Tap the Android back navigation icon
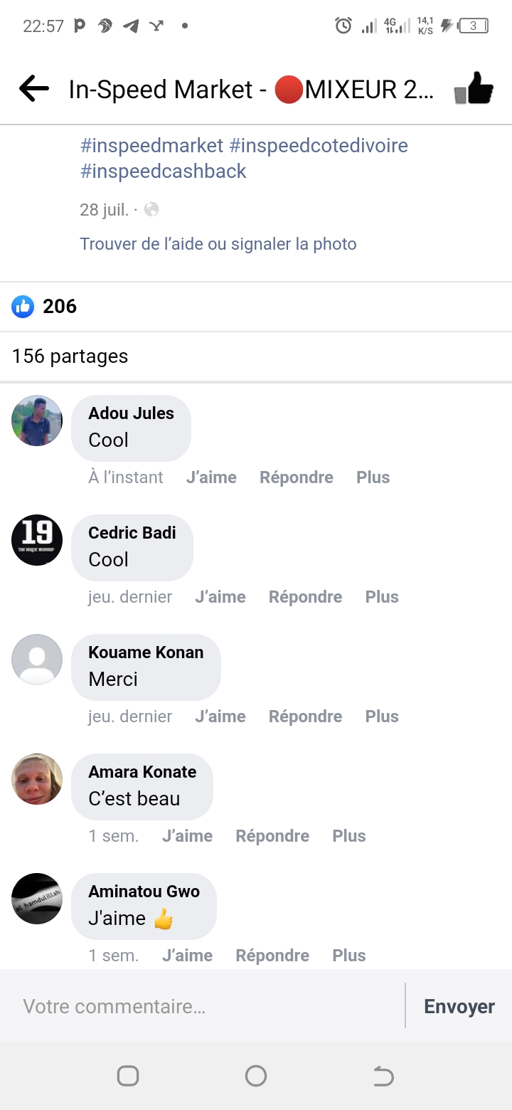512x1110 pixels. 383,1076
